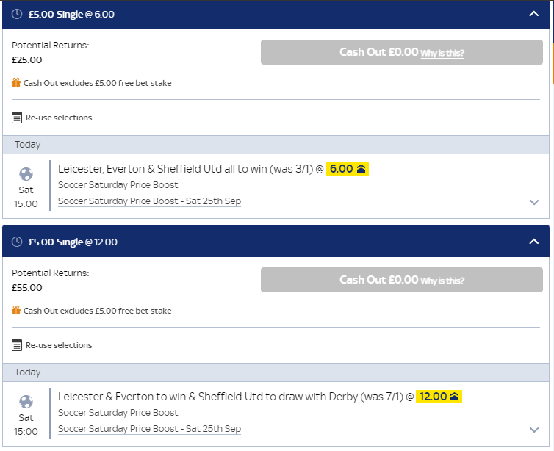
Task: Expand details for all-to-win selection
Action: [x=534, y=203]
